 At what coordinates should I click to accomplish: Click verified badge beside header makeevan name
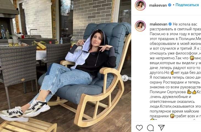point(170,5)
